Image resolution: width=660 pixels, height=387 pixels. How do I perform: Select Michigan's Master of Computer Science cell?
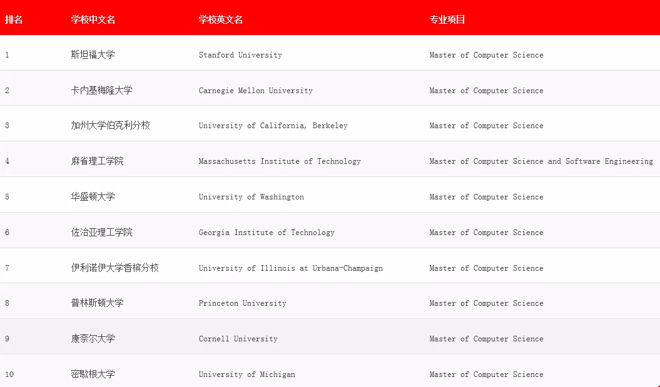click(486, 374)
